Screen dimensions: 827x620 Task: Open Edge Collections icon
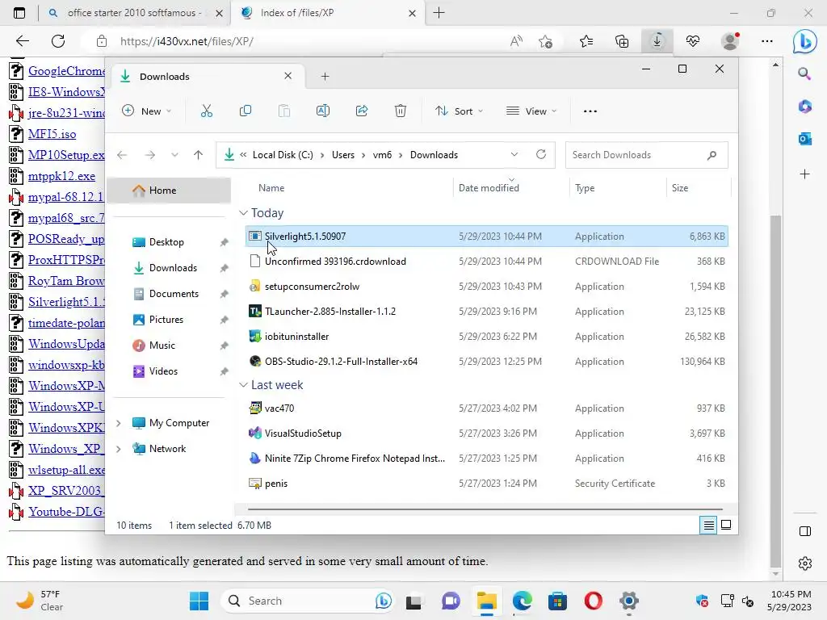point(622,41)
